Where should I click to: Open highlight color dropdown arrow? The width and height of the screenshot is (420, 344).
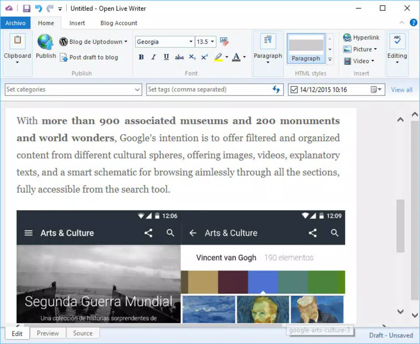pyautogui.click(x=227, y=57)
